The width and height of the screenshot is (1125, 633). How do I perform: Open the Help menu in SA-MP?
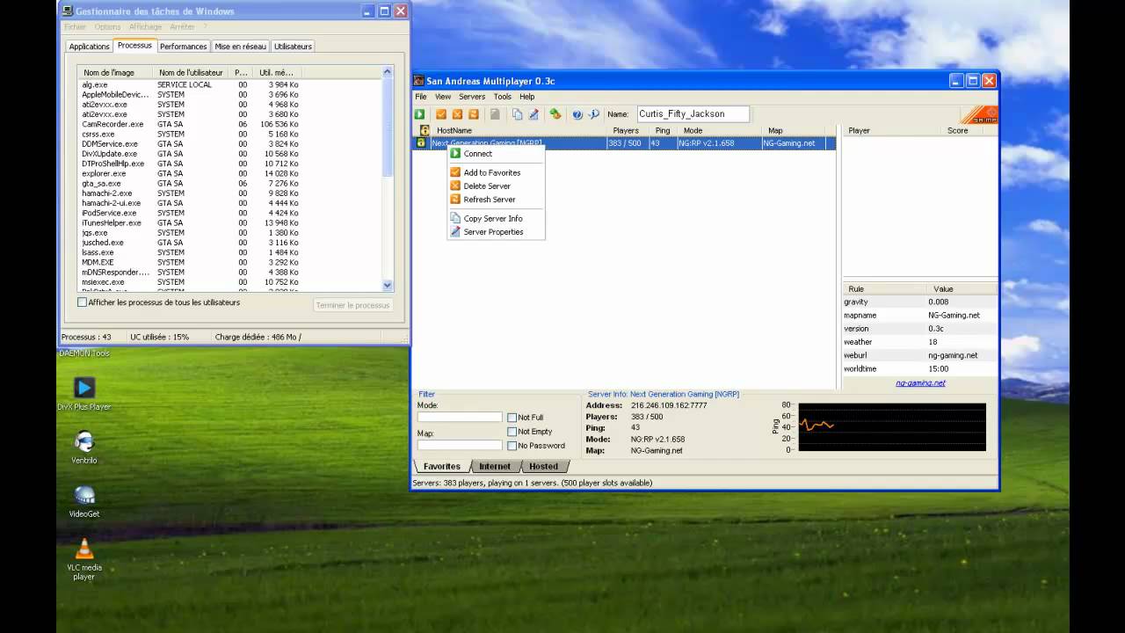tap(526, 97)
